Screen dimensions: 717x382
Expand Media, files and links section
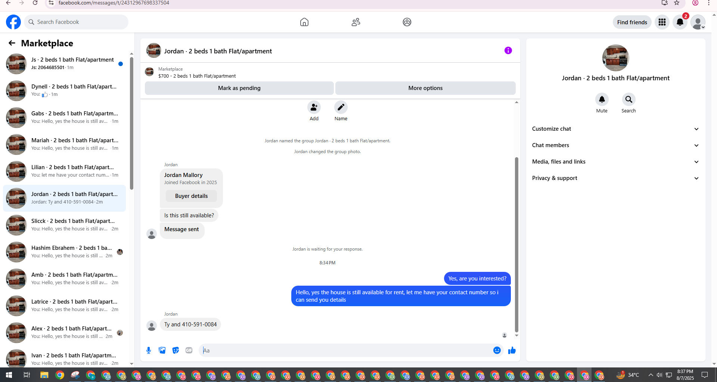pyautogui.click(x=615, y=162)
